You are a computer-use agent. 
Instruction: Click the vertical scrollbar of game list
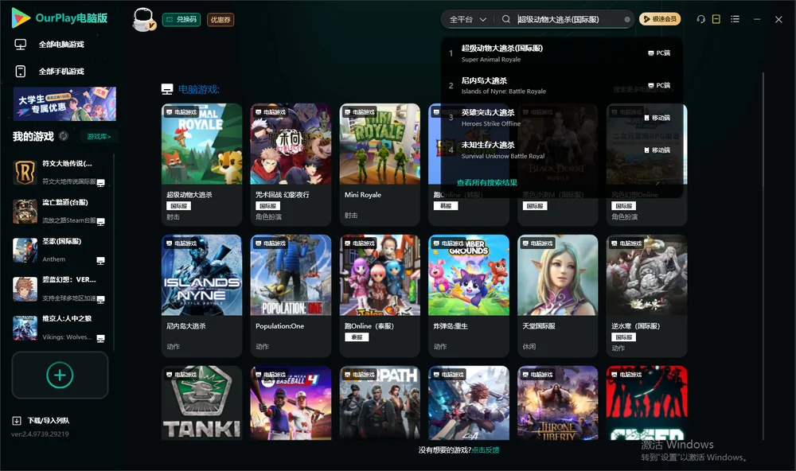point(763,256)
